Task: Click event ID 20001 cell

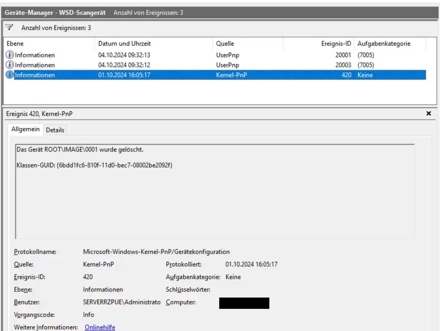Action: [x=343, y=55]
